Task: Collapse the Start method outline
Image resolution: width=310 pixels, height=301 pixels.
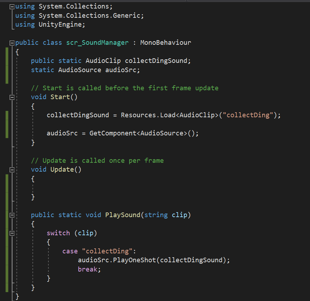Action: tap(12, 97)
